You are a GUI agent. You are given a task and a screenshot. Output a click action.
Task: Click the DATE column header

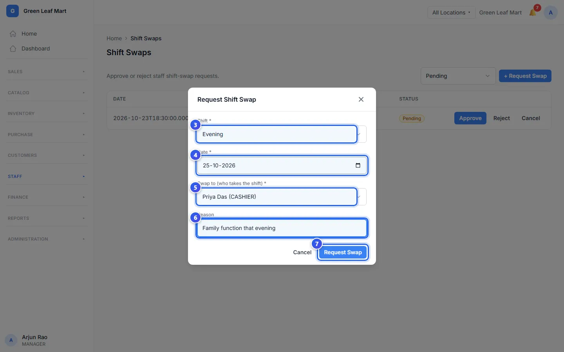click(x=119, y=99)
